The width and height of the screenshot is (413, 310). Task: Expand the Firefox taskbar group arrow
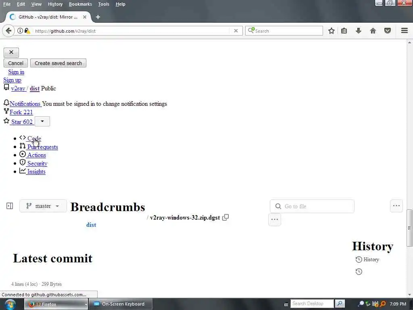click(x=86, y=304)
